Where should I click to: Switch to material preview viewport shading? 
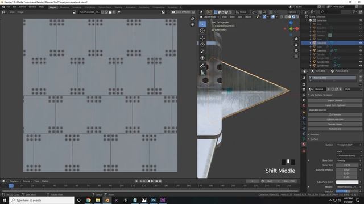click(293, 17)
